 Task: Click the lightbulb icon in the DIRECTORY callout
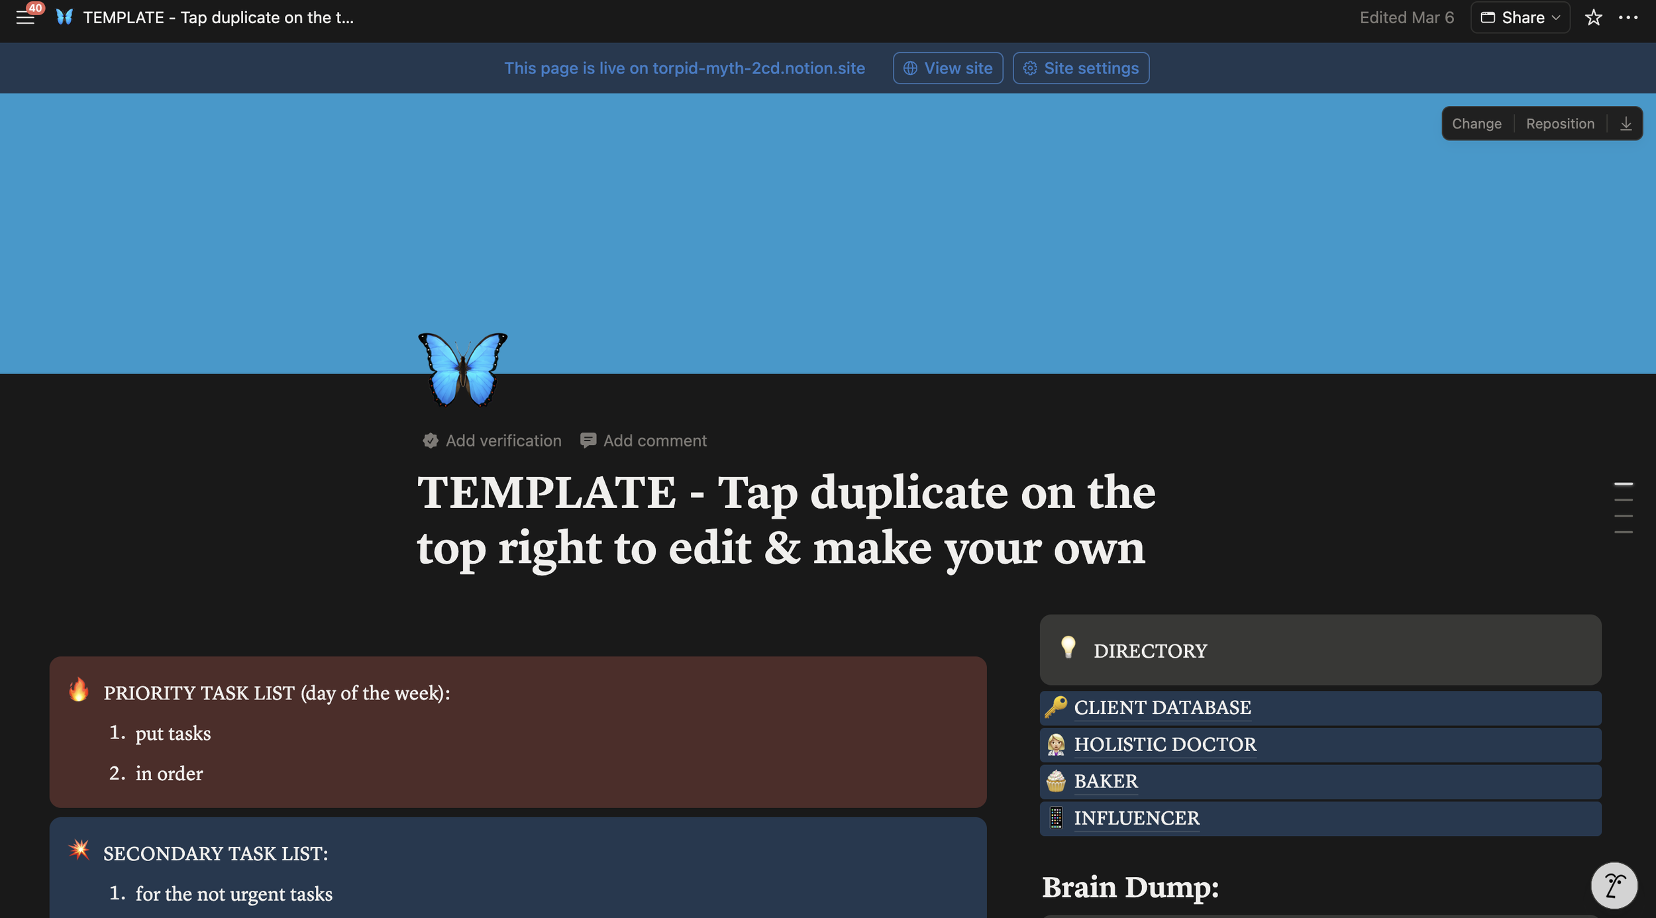(x=1069, y=650)
